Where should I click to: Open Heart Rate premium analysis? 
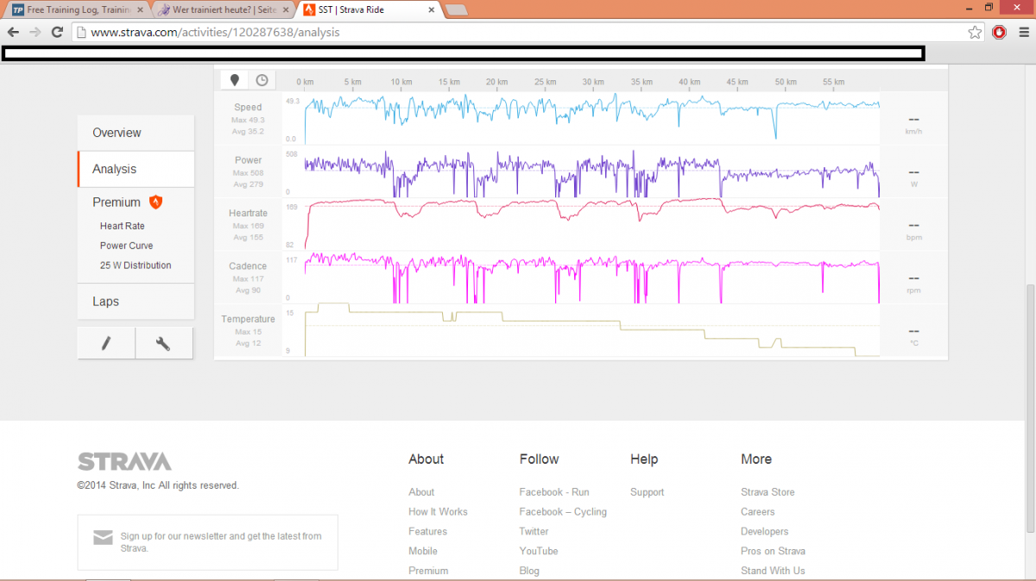[x=122, y=226]
